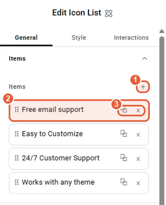Click the atom icon beside Edit Icon List
The height and width of the screenshot is (205, 166).
pyautogui.click(x=109, y=13)
